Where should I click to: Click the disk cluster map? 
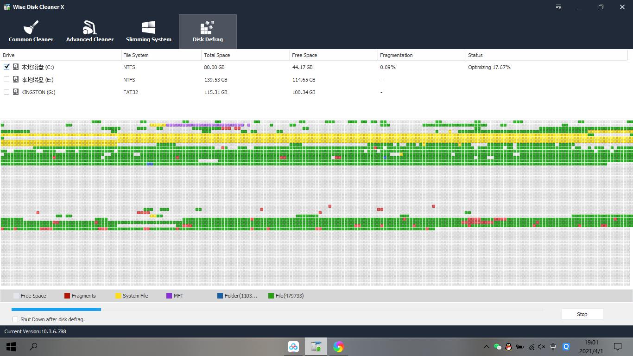[316, 203]
